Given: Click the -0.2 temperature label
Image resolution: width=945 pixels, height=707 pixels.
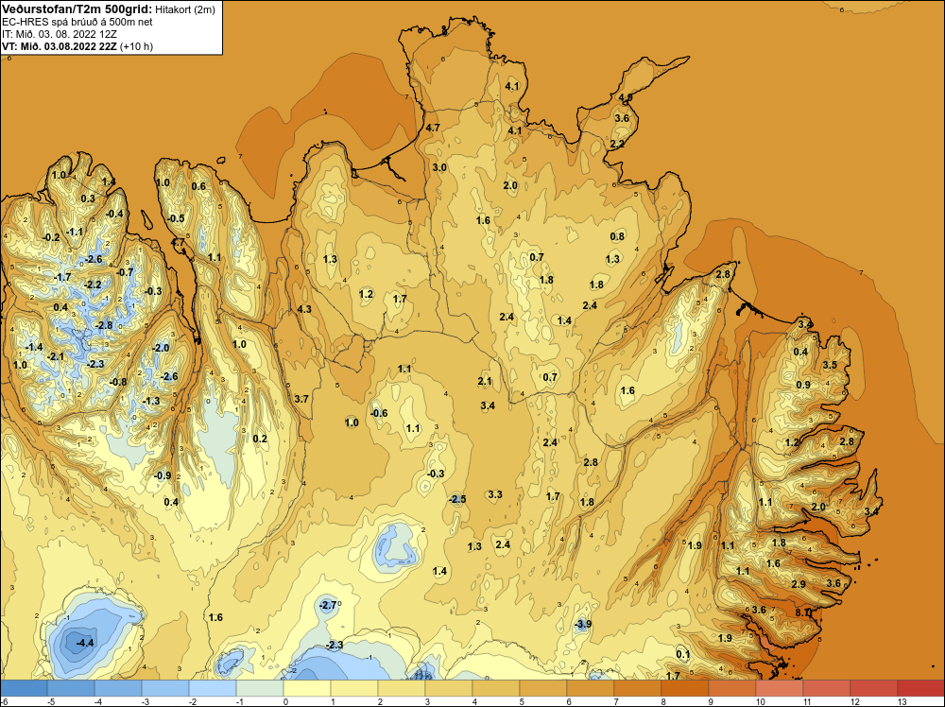Looking at the screenshot, I should (x=52, y=237).
